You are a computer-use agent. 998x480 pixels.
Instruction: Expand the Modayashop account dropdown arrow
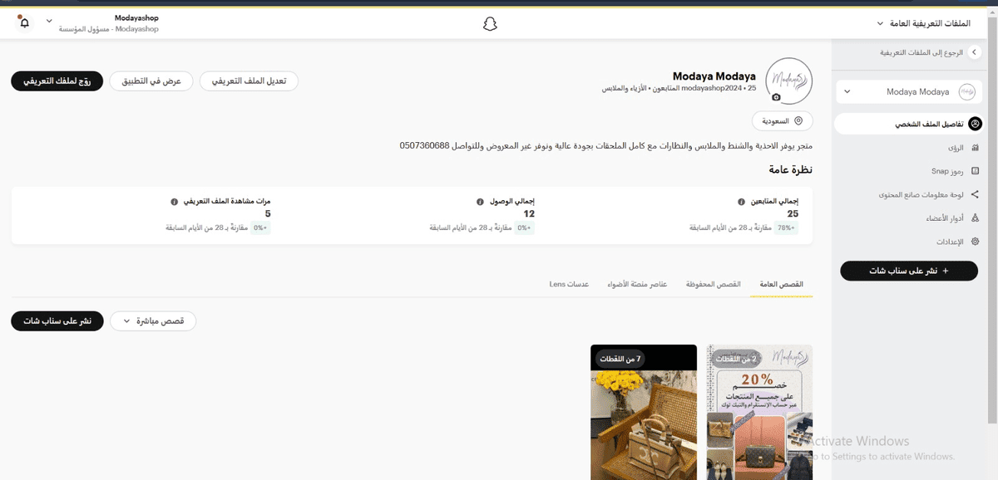coord(47,20)
